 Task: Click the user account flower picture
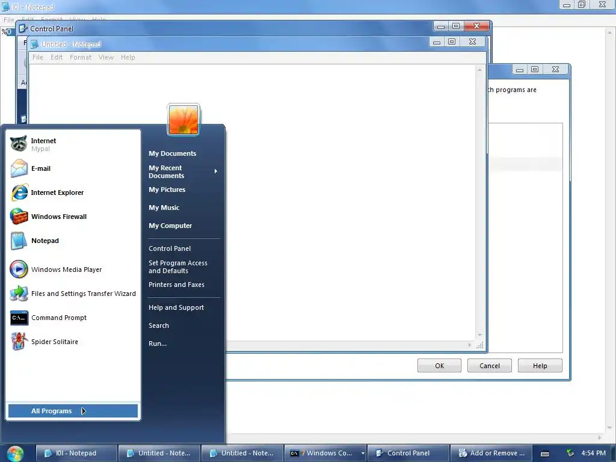(183, 120)
